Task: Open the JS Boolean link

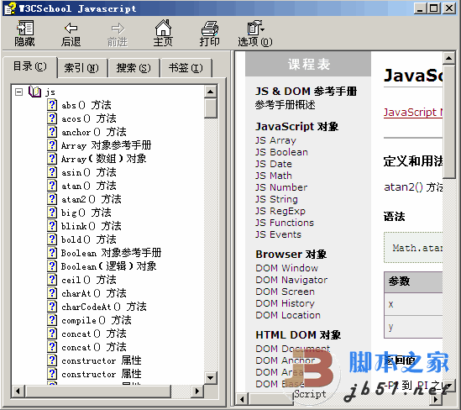Action: click(x=281, y=152)
